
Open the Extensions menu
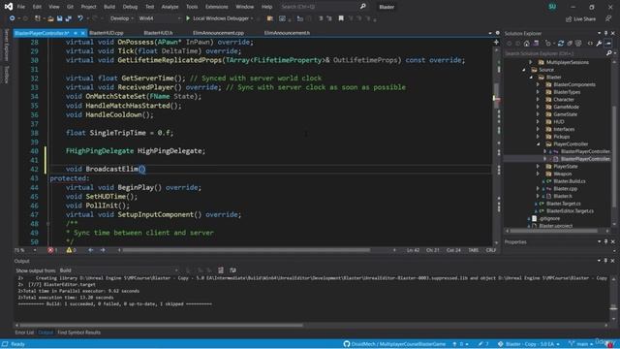tap(217, 7)
